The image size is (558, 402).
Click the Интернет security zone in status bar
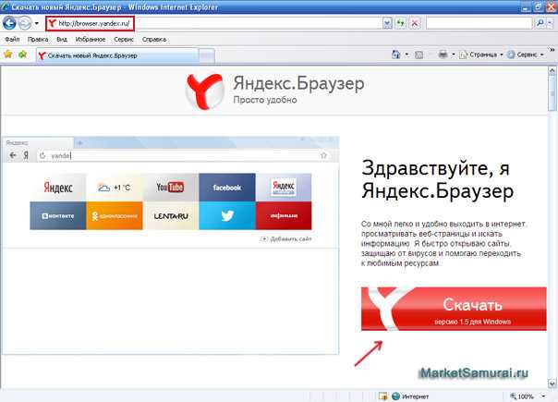pyautogui.click(x=410, y=396)
